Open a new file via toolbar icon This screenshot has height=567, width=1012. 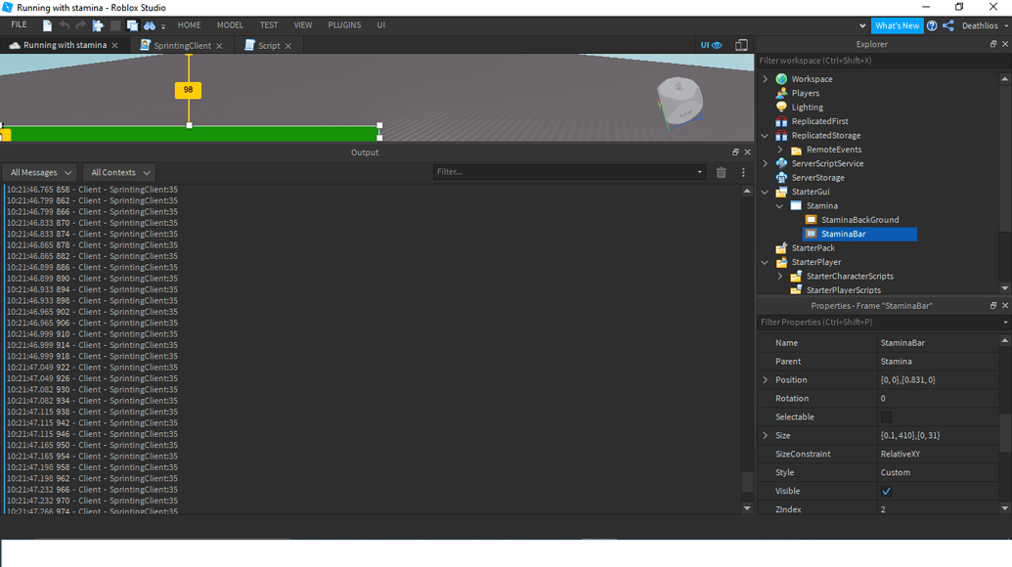coord(47,25)
